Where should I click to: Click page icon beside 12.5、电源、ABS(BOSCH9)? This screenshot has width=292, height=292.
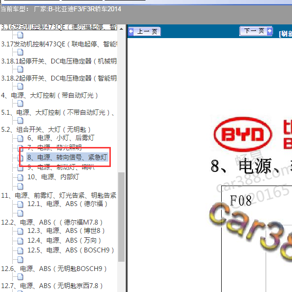(x=21, y=250)
